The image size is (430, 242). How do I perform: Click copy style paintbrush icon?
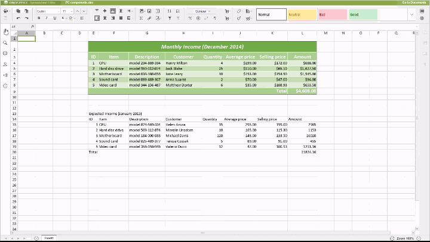point(239,18)
